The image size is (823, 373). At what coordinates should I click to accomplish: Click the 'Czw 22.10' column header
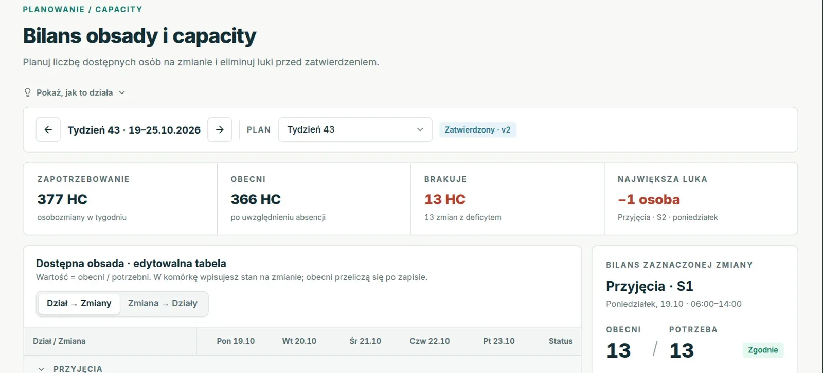click(x=430, y=341)
